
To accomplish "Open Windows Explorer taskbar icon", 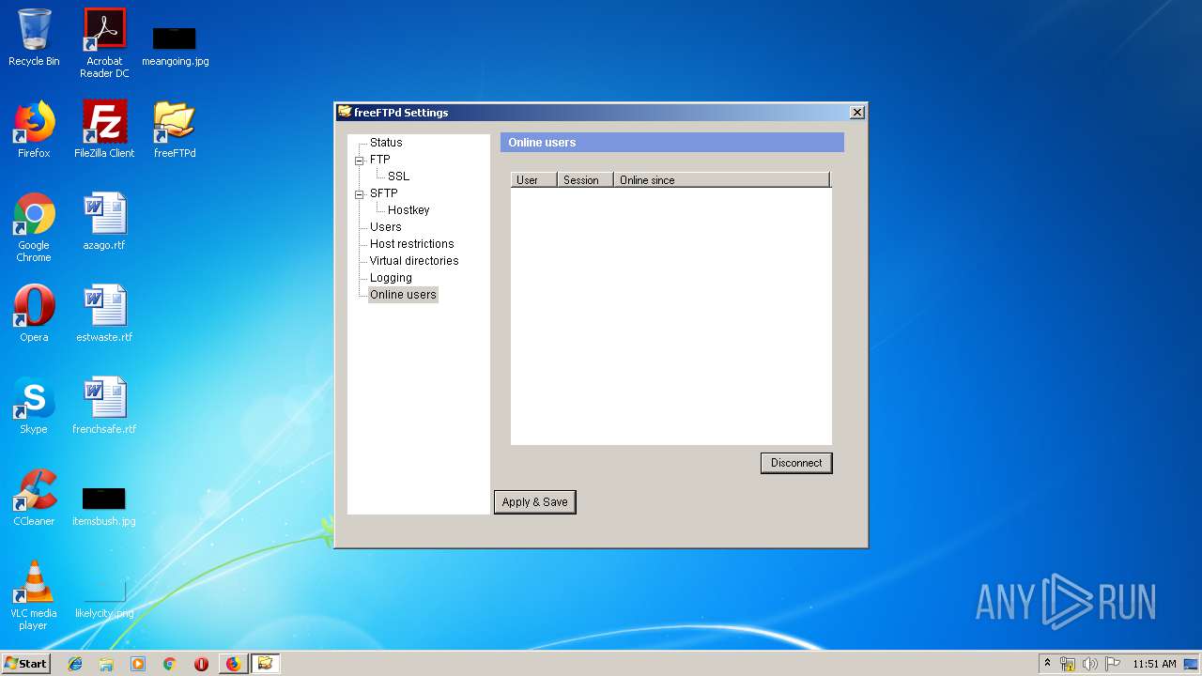I will click(106, 664).
